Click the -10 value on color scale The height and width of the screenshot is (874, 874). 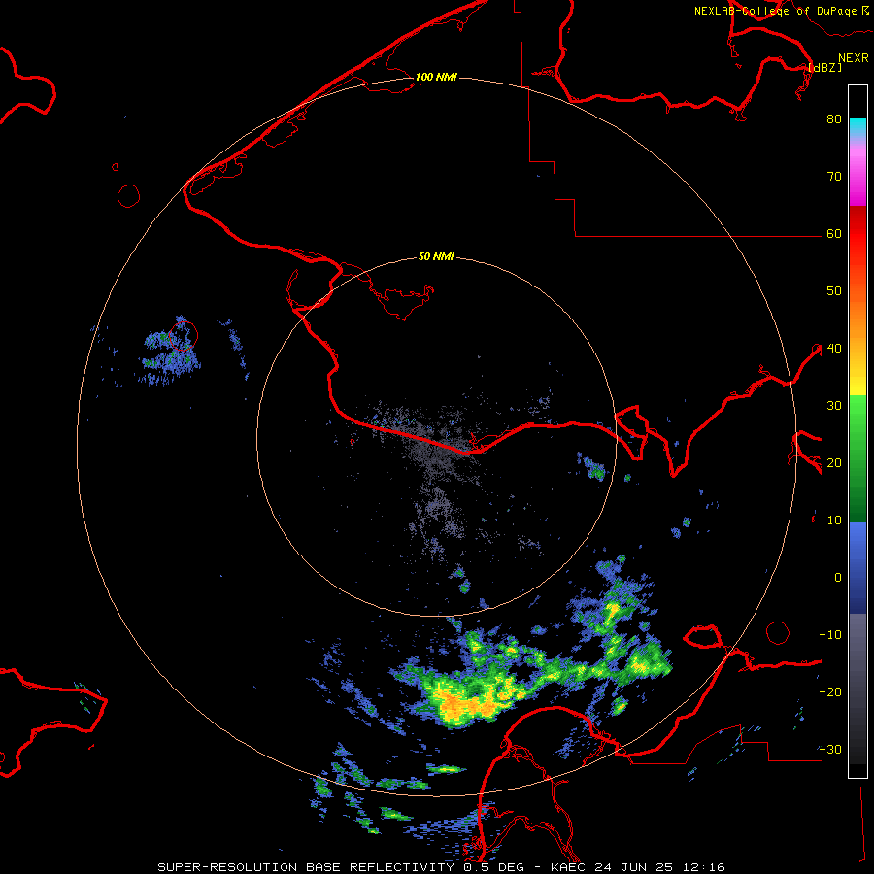pos(830,634)
